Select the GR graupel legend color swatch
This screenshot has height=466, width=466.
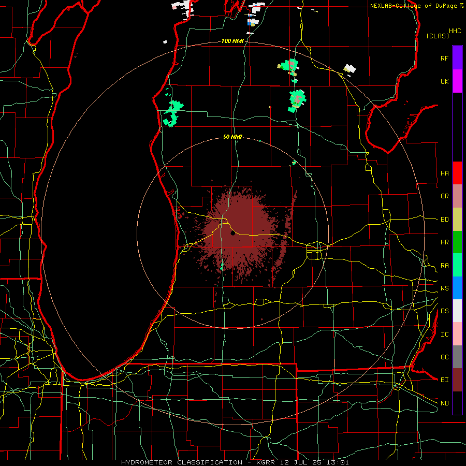pos(457,196)
